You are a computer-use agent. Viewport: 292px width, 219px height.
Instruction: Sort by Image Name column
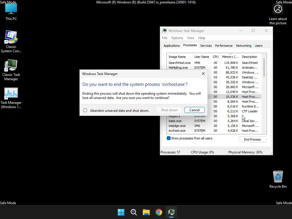(180, 57)
